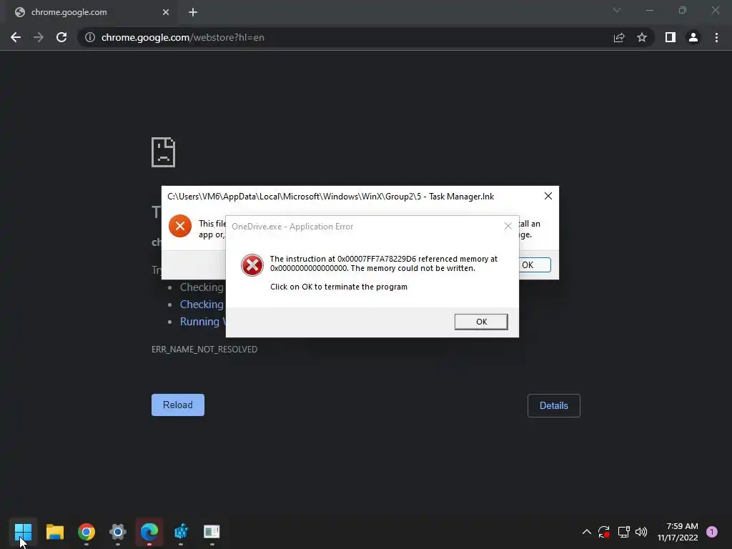This screenshot has width=732, height=549.
Task: Open the volume speaker tray icon
Action: click(641, 532)
